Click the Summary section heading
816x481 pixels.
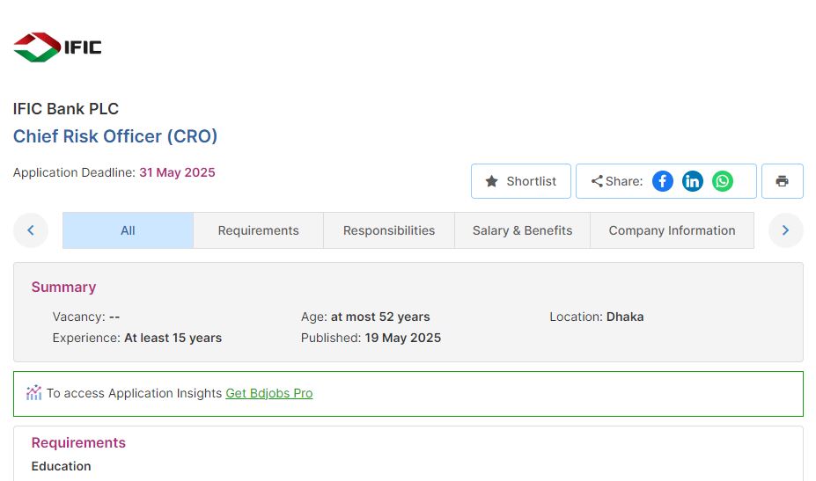click(63, 287)
